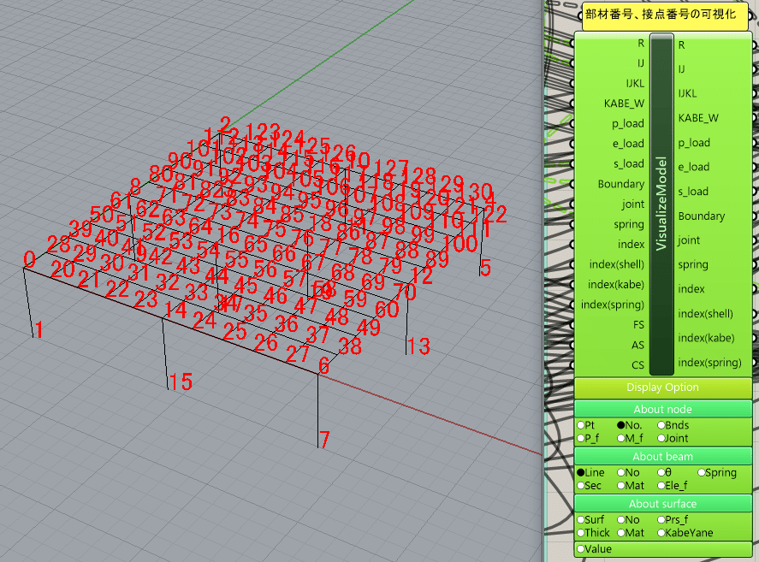Click node label 7 in the viewport

(324, 440)
